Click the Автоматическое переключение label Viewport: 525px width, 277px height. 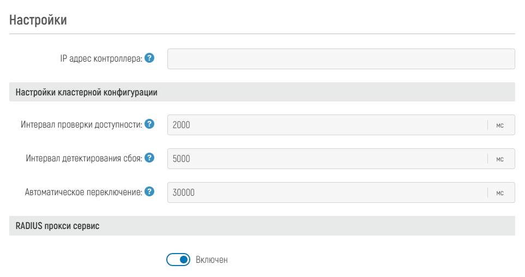tap(83, 192)
